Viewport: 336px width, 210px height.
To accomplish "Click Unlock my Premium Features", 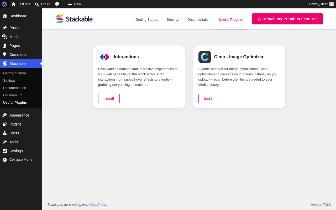I will point(287,19).
